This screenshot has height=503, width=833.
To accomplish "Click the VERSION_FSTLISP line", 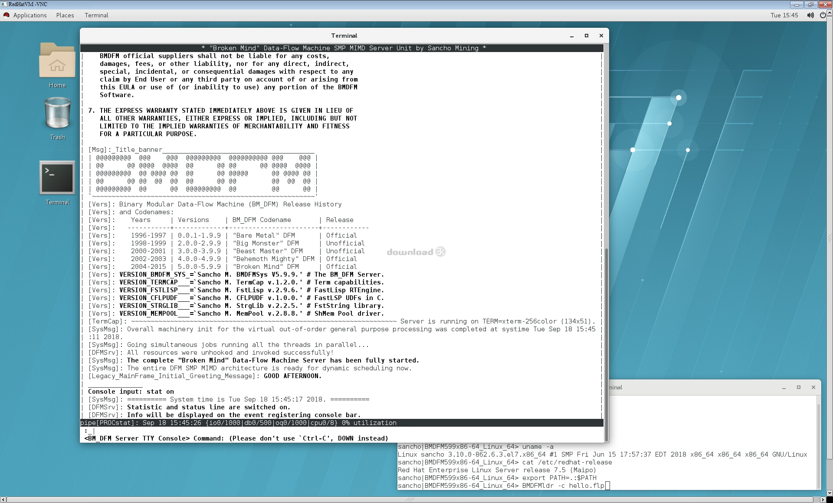I will click(x=236, y=290).
